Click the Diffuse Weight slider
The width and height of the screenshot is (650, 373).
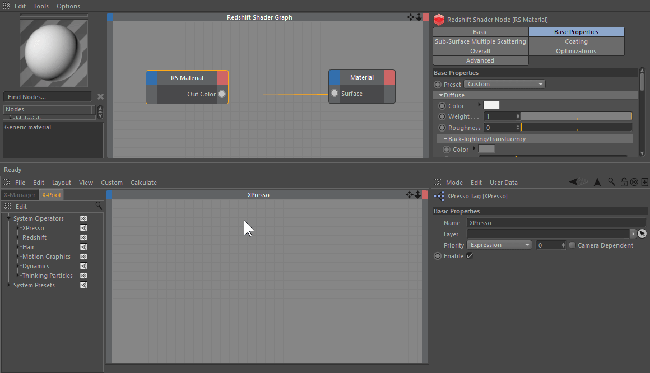click(x=576, y=116)
